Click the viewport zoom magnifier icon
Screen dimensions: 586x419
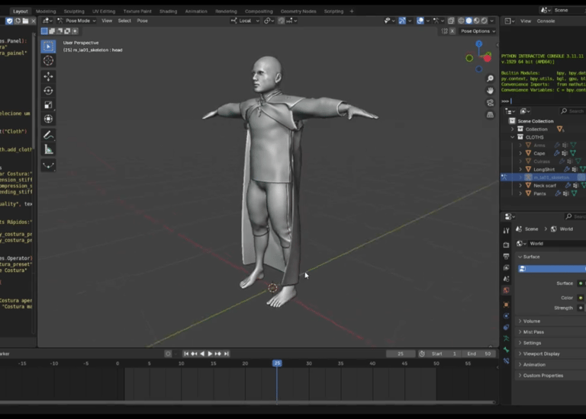490,78
